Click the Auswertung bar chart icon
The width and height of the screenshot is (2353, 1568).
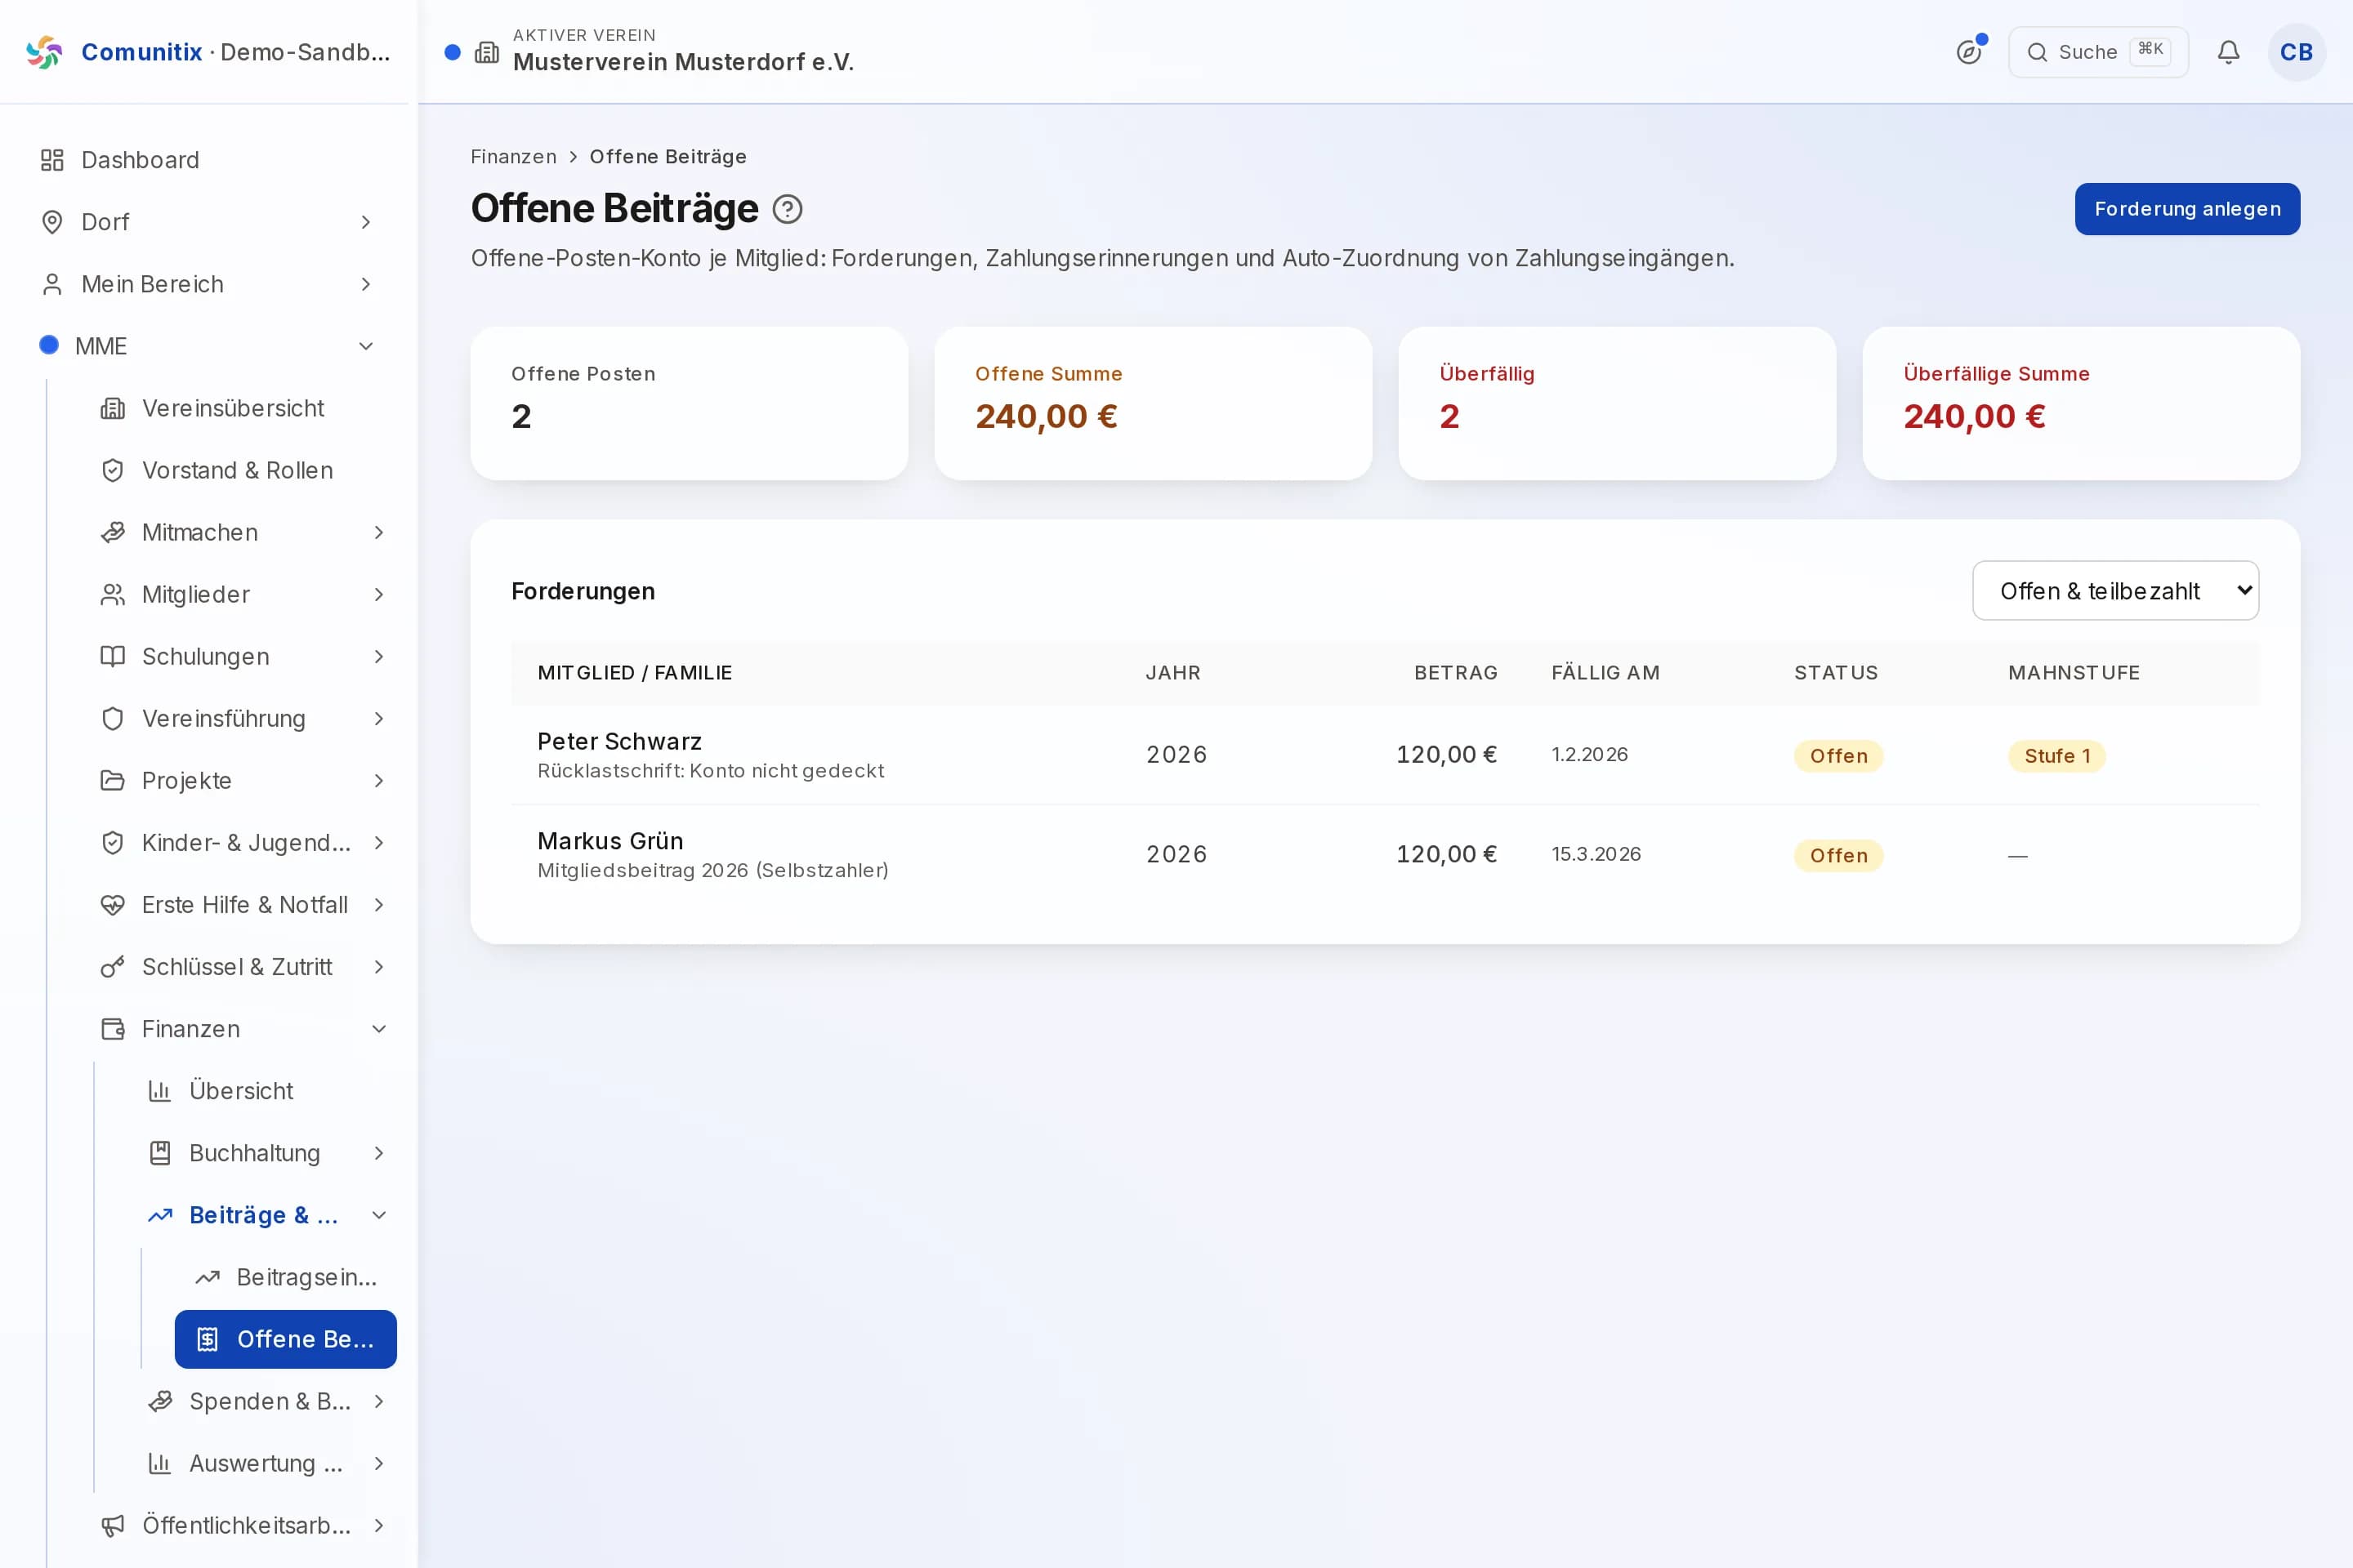[x=160, y=1463]
